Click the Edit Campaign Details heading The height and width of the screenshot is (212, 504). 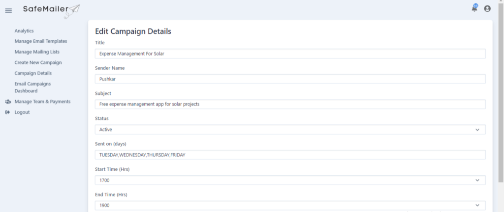pyautogui.click(x=133, y=31)
